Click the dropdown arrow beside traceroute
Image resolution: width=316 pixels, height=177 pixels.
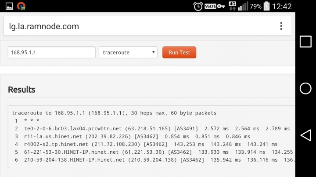click(153, 52)
